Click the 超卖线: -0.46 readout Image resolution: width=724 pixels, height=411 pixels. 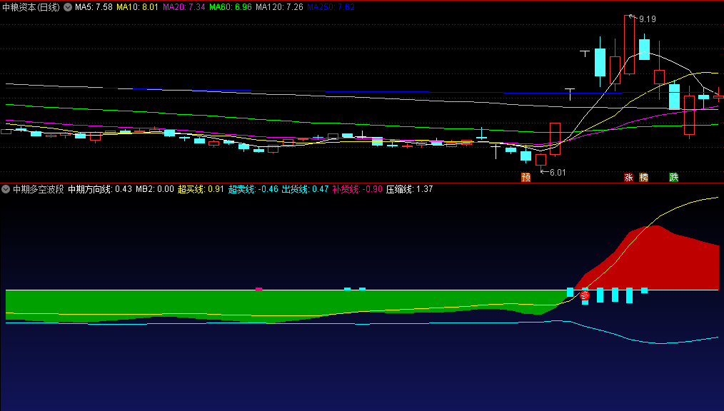(x=253, y=189)
